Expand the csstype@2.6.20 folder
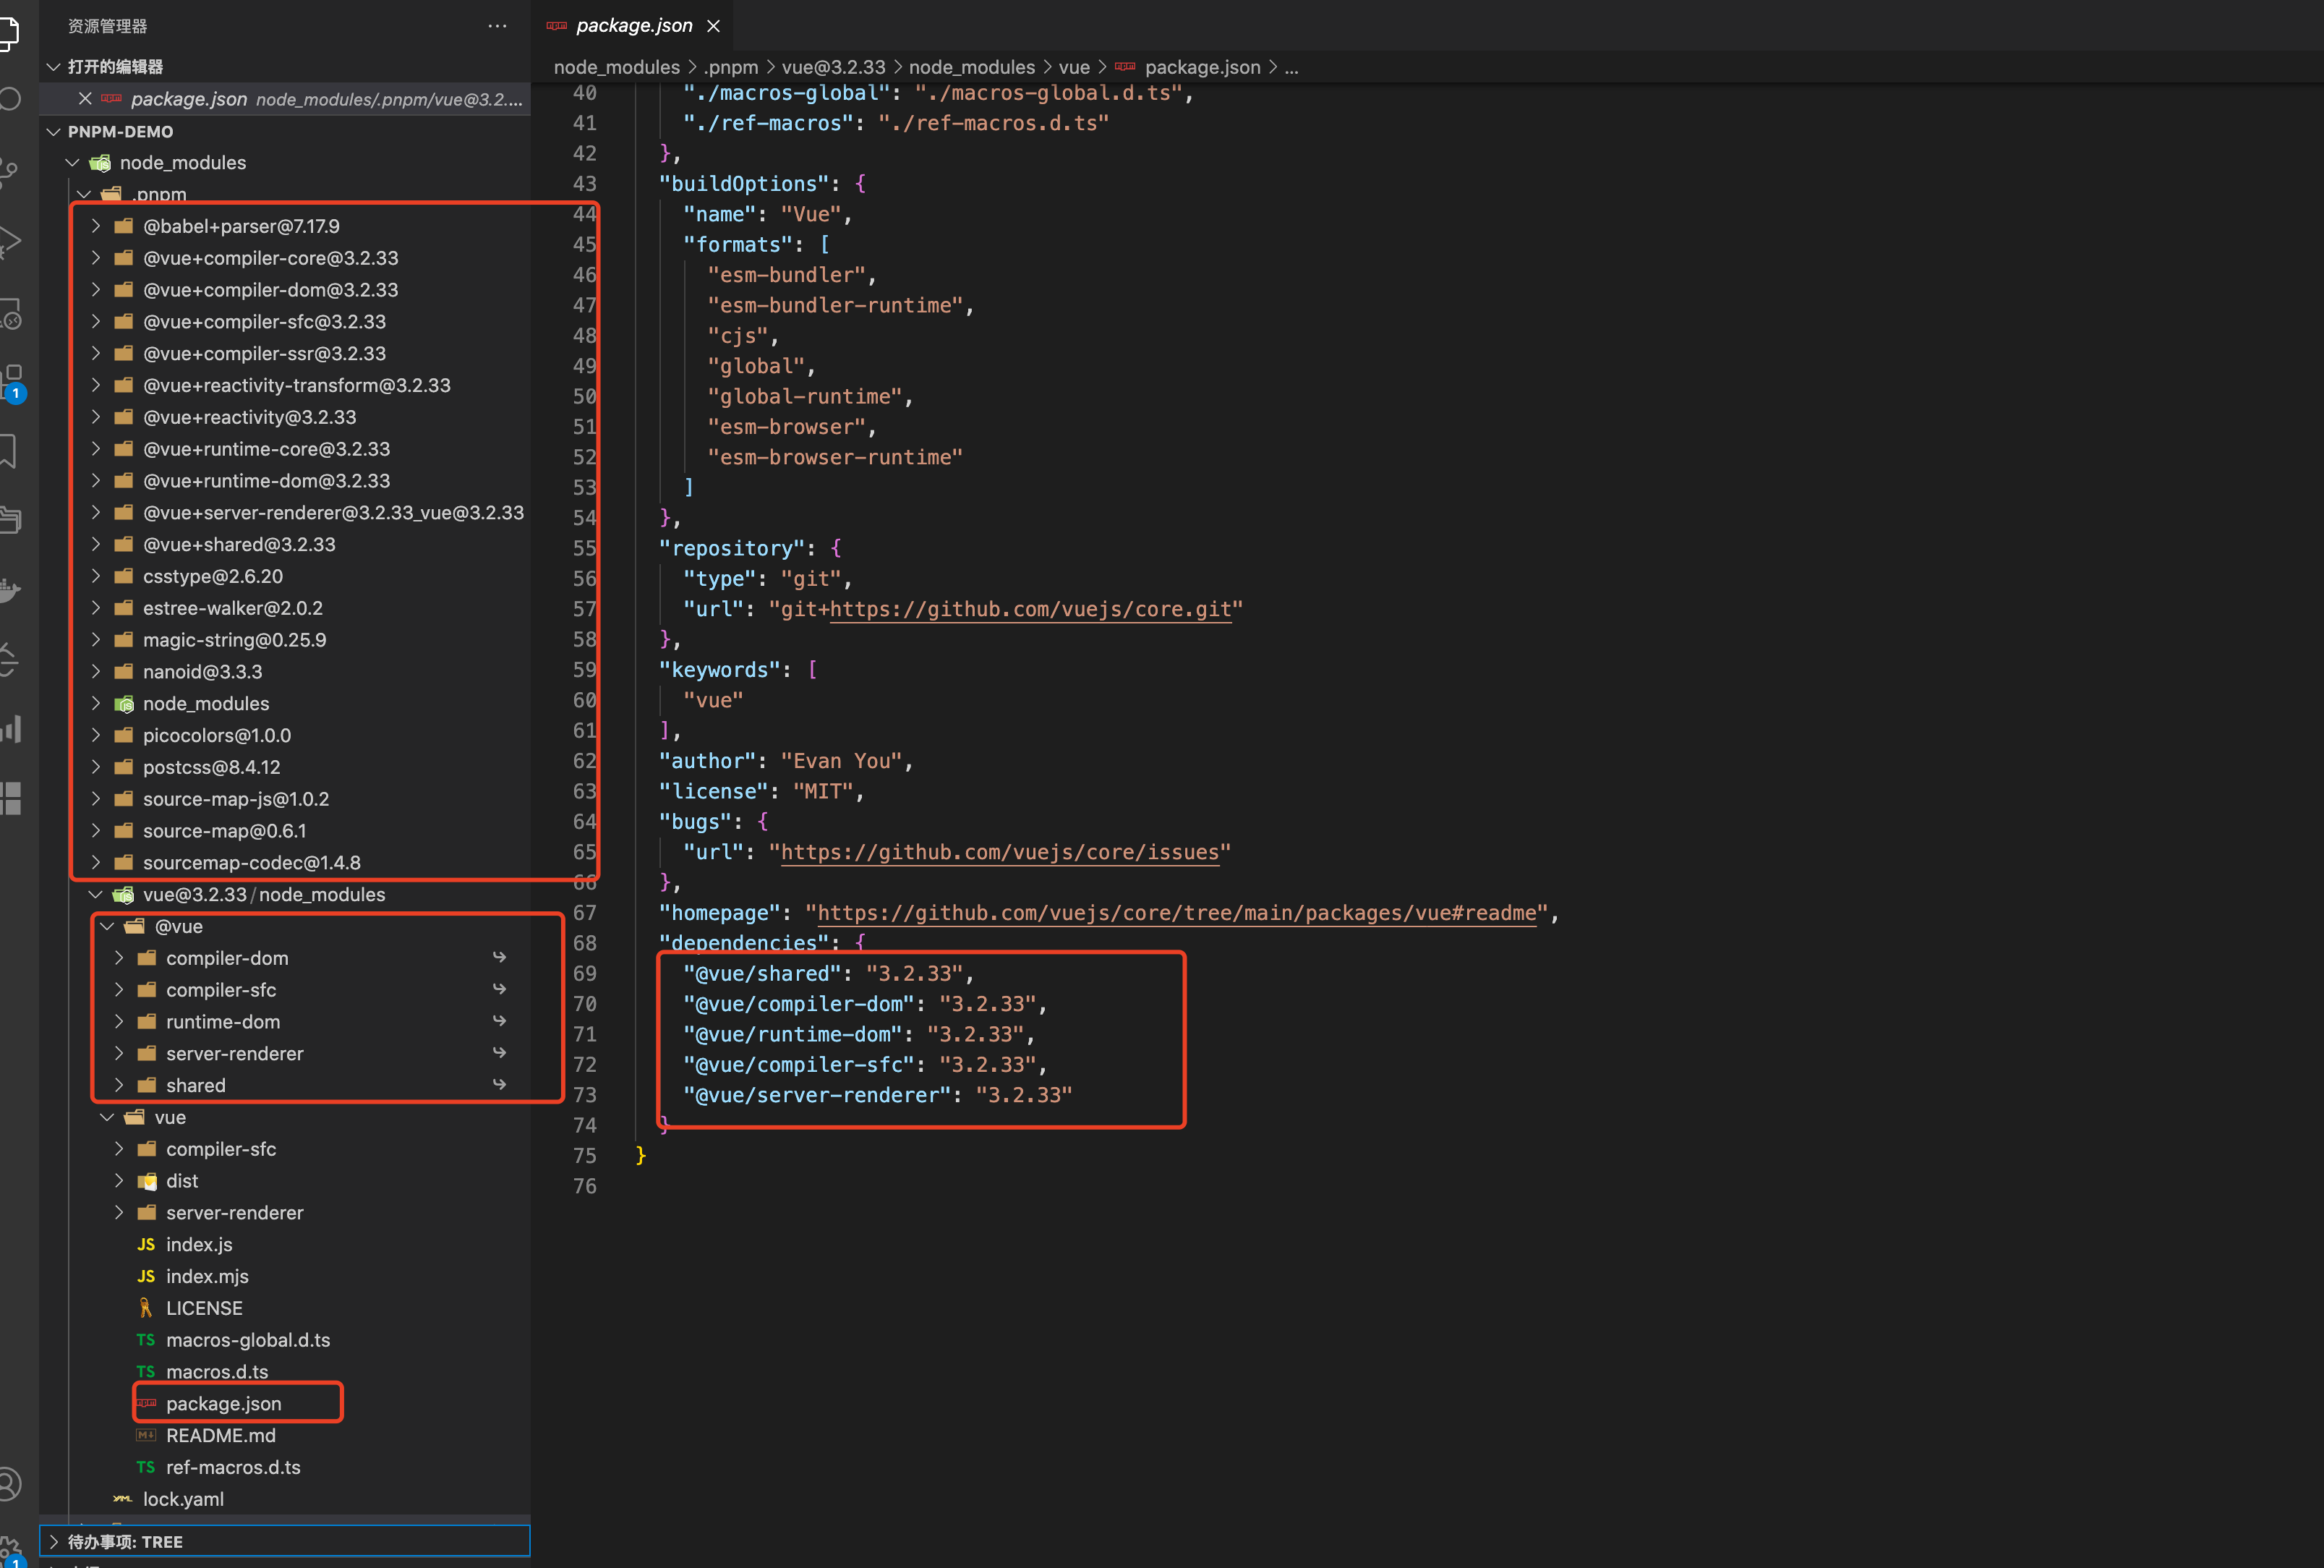Screen dimensions: 2324x1568 [x=96, y=576]
